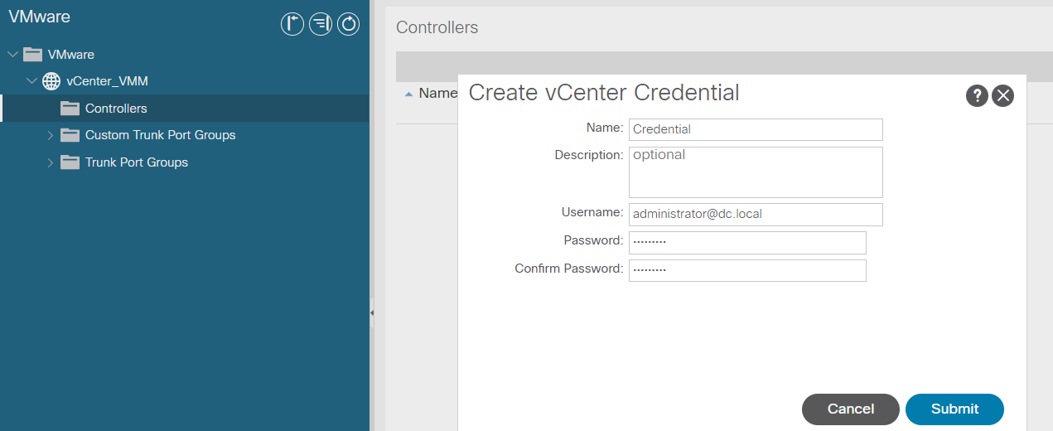
Task: Expand the Custom Trunk Port Groups node
Action: [x=51, y=135]
